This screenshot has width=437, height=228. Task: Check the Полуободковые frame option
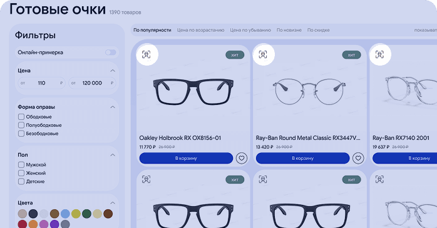coord(21,125)
